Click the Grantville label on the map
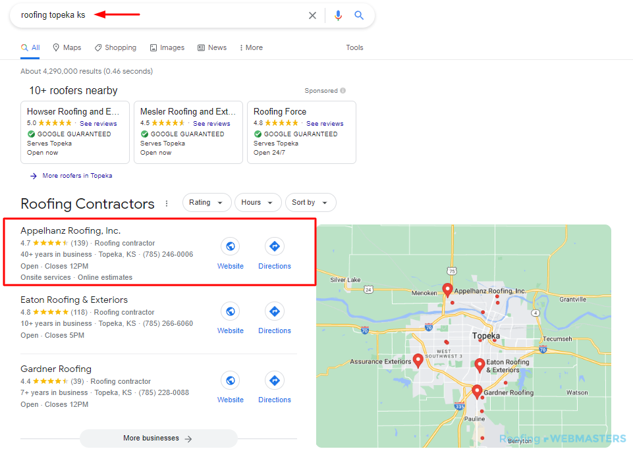Image resolution: width=633 pixels, height=451 pixels. tap(572, 300)
